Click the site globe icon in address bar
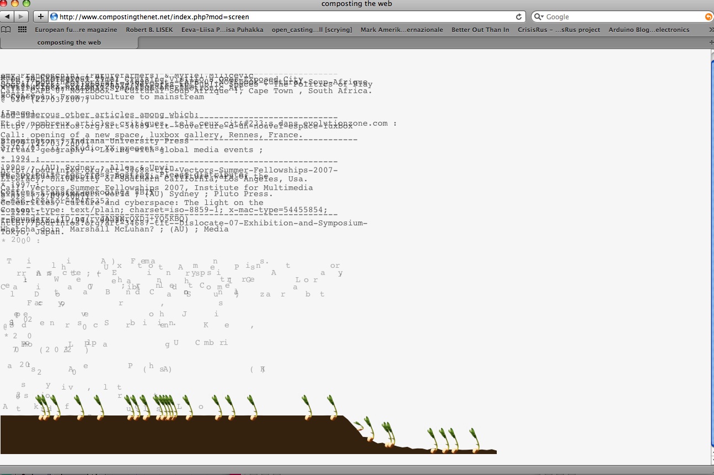This screenshot has height=475, width=714. tap(54, 17)
